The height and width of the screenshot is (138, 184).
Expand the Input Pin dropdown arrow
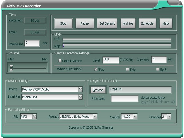pyautogui.click(x=81, y=97)
